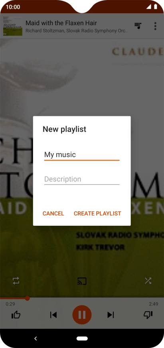This screenshot has width=164, height=348.
Task: Tap the thumbs up icon
Action: [x=16, y=315]
